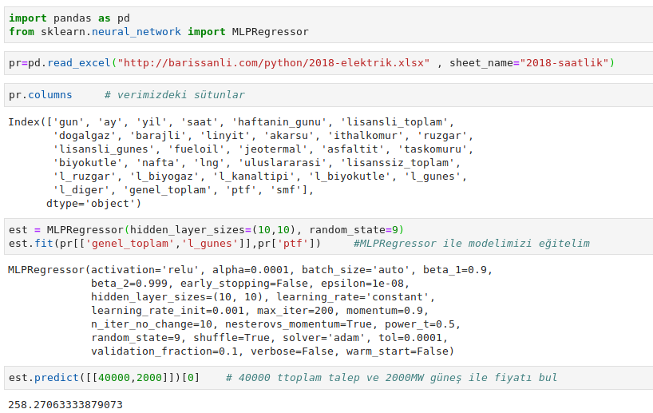The height and width of the screenshot is (413, 653).
Task: Click validation_fraction=0.1 in the output
Action: pos(164,351)
